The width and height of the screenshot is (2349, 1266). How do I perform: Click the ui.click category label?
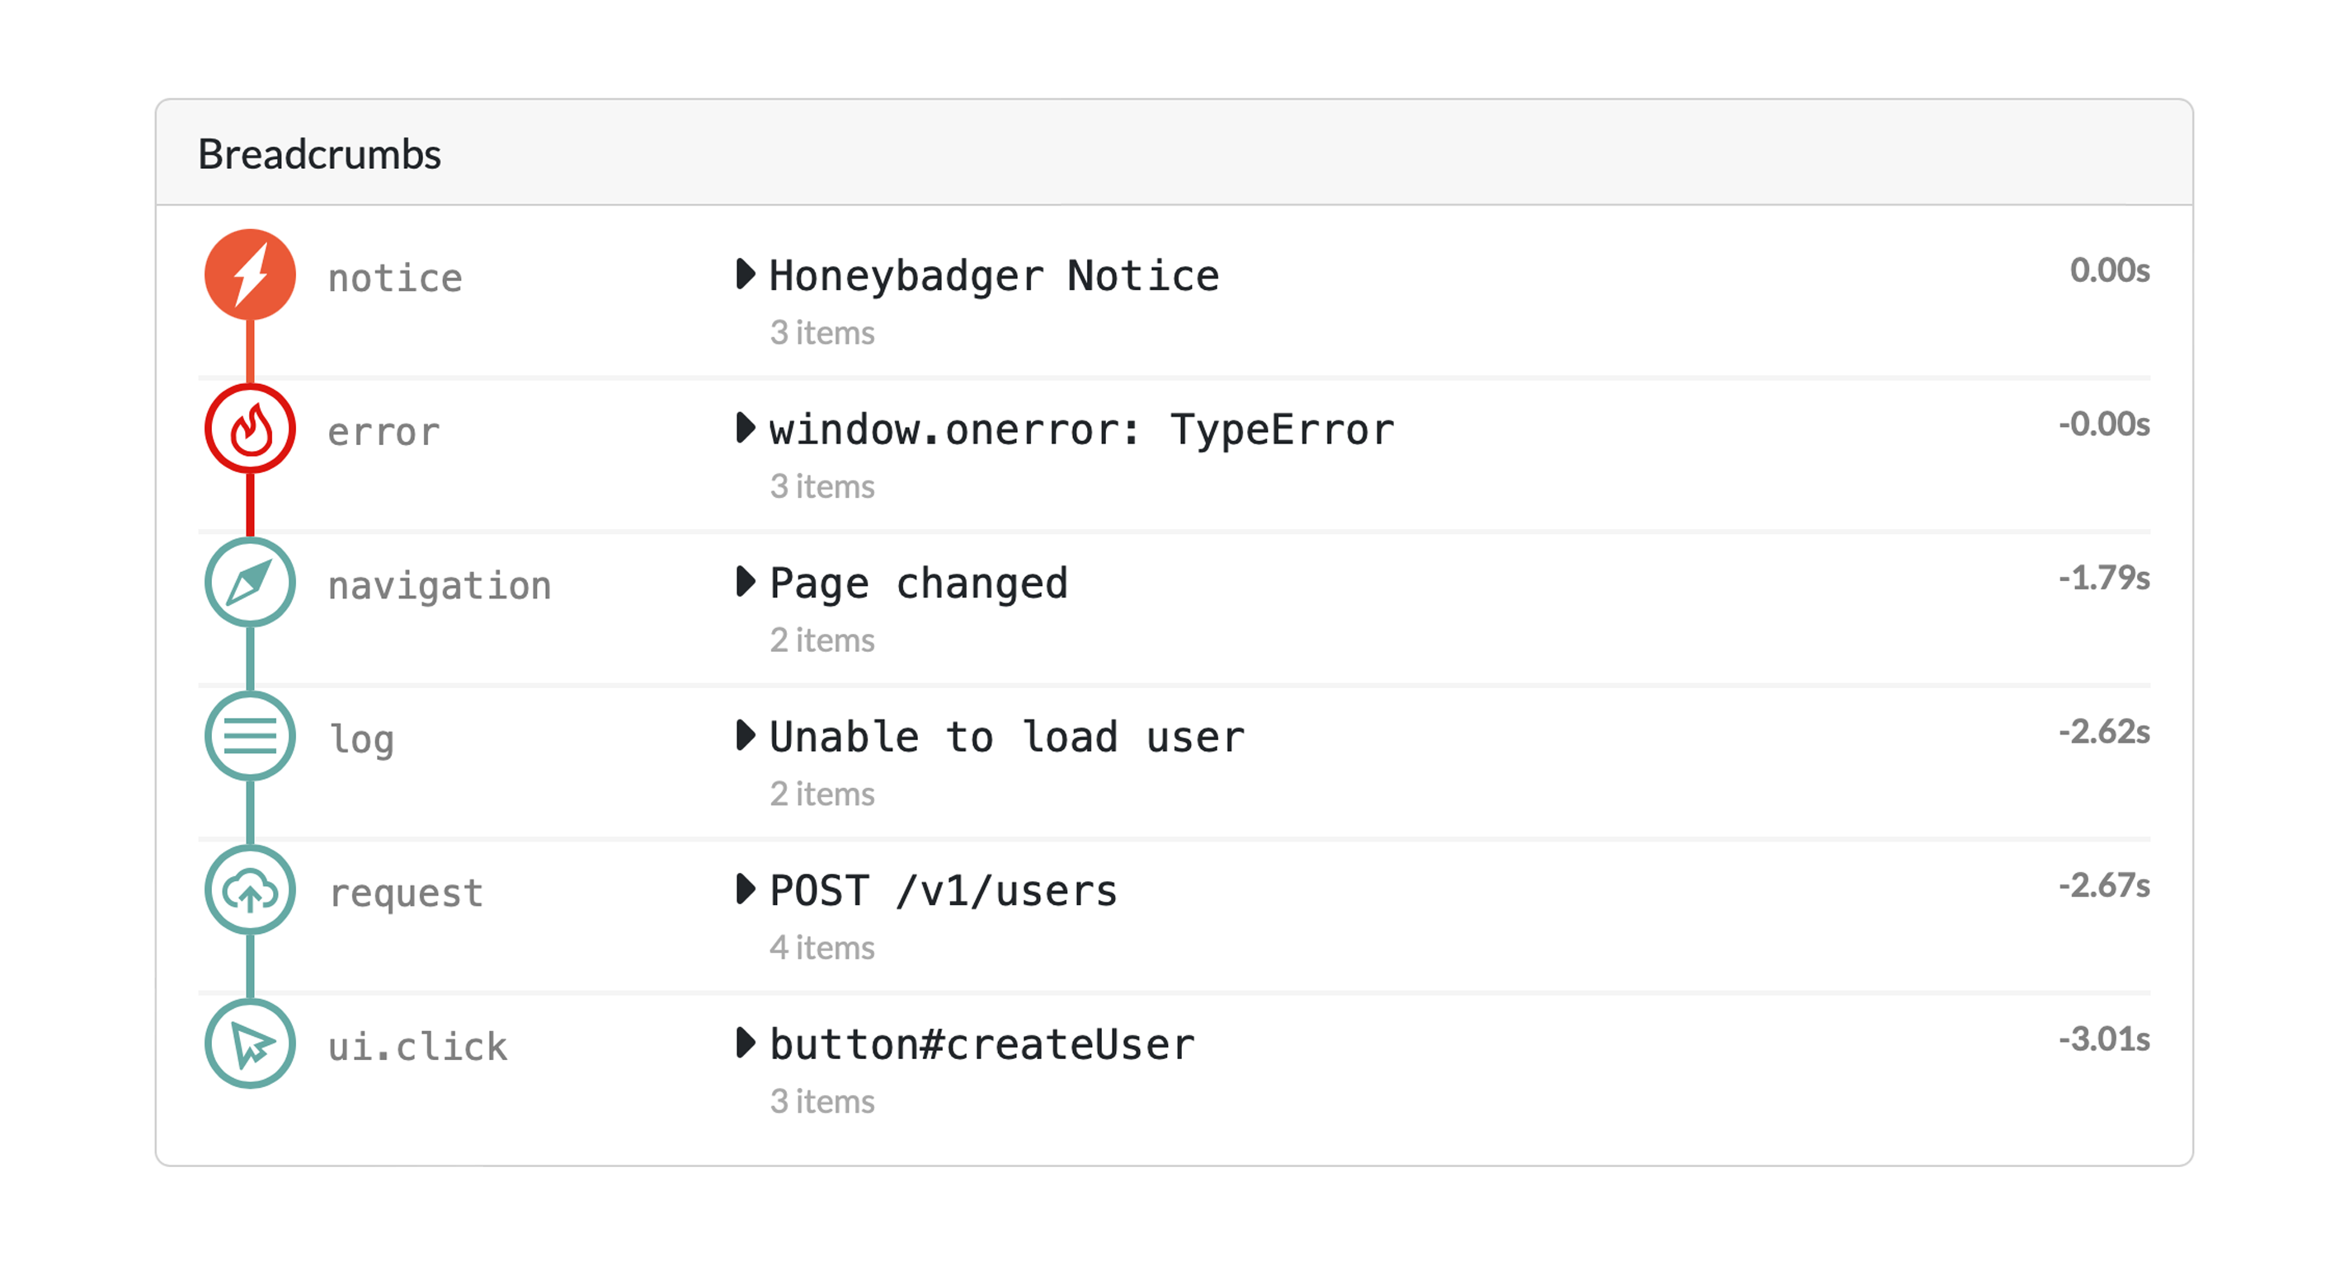tap(417, 1046)
